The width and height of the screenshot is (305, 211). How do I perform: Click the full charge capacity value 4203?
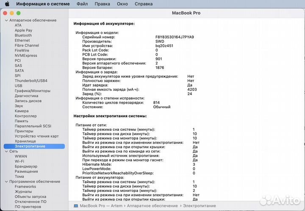click(x=192, y=90)
